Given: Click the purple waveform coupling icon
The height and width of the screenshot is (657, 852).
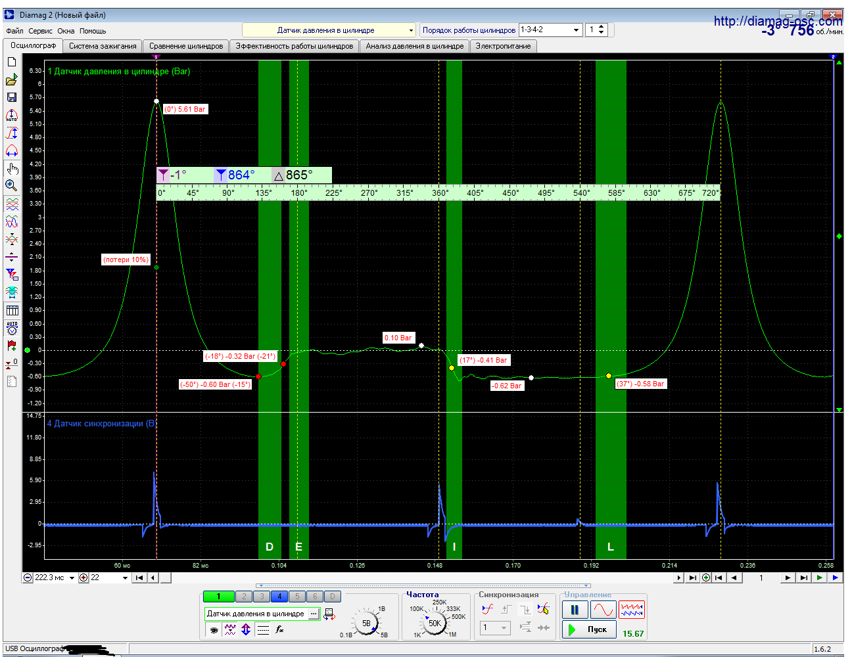Looking at the screenshot, I should click(230, 630).
